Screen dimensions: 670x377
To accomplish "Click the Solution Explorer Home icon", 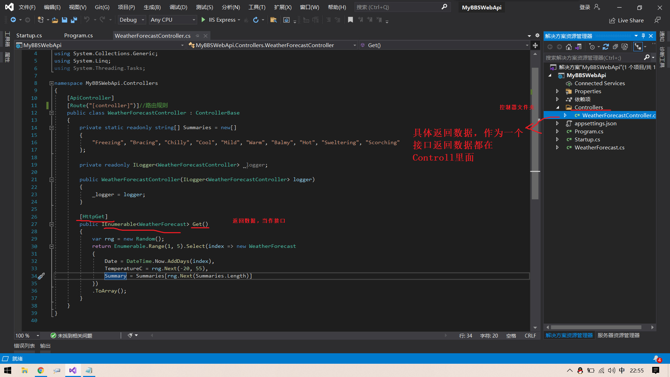I will [x=569, y=47].
